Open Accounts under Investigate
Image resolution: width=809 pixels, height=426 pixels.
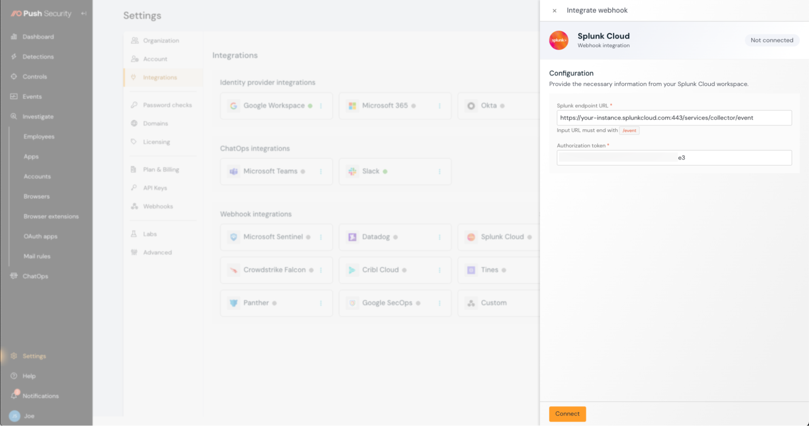coord(37,176)
